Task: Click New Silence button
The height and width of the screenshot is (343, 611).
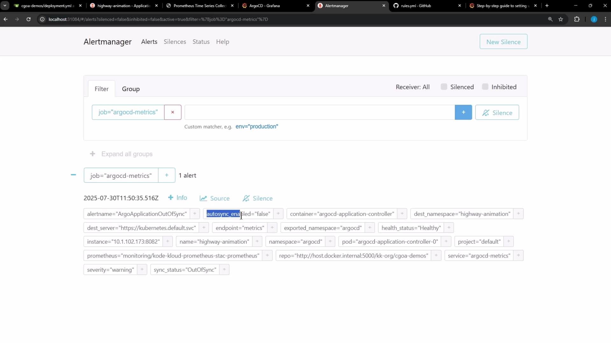Action: [503, 42]
